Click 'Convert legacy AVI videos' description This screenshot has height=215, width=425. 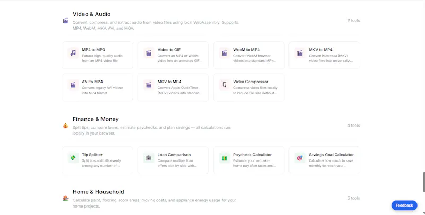(x=103, y=90)
